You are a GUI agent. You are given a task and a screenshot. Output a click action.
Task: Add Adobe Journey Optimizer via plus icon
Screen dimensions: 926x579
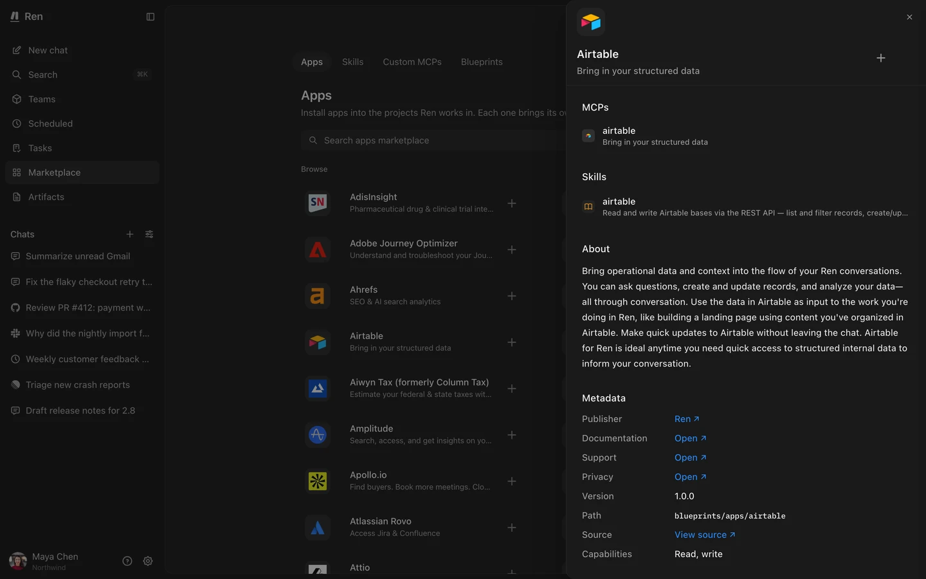pos(512,250)
